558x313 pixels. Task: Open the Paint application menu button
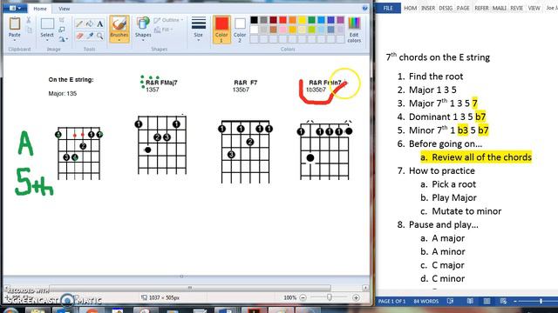point(15,8)
